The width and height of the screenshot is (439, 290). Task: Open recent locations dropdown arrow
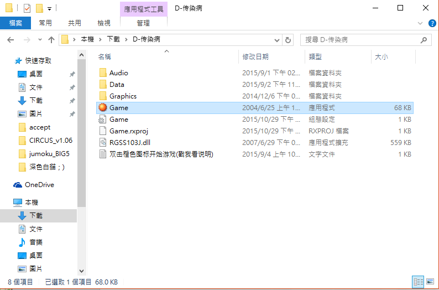pos(40,40)
